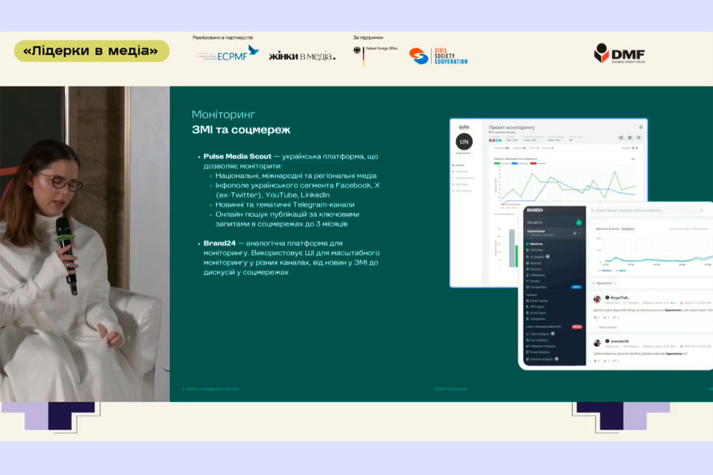Select AI Insights in the Brand24 sidebar
713x475 pixels.
537,256
